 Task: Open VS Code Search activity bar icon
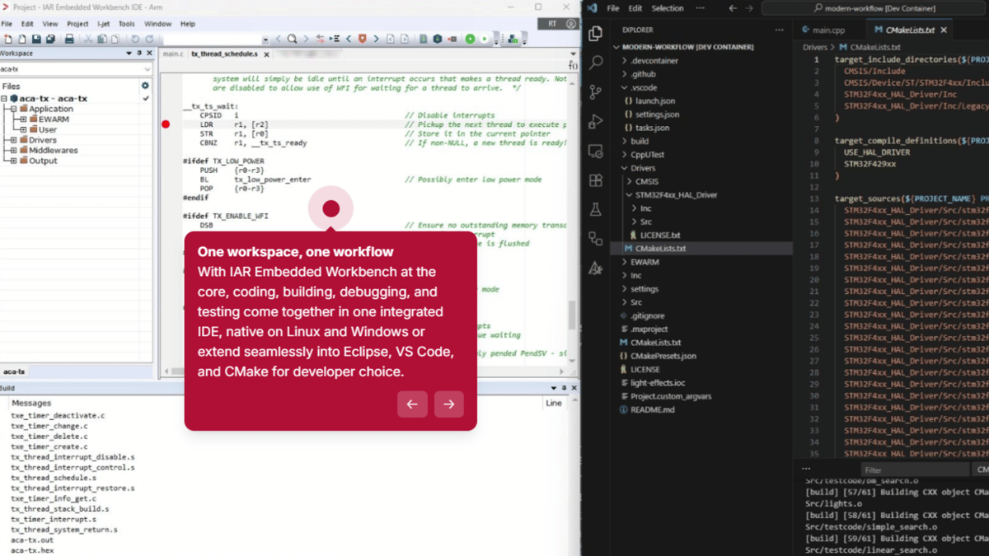[x=596, y=63]
